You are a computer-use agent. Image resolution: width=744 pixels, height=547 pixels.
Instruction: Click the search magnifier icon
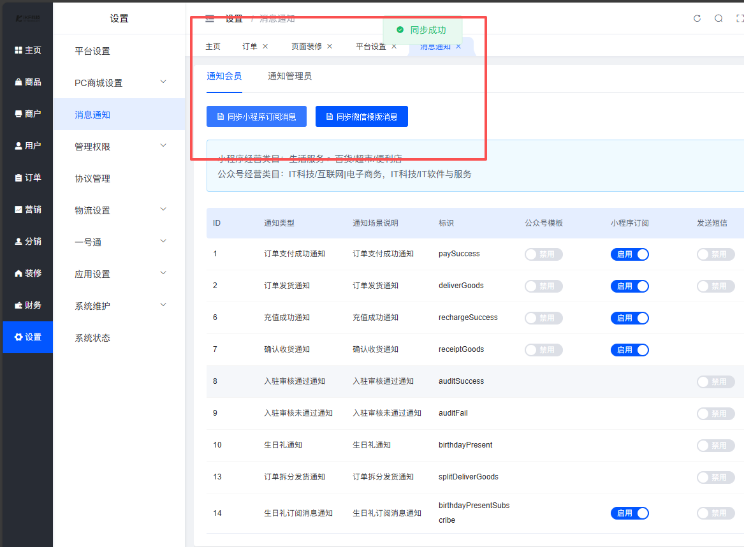point(718,18)
